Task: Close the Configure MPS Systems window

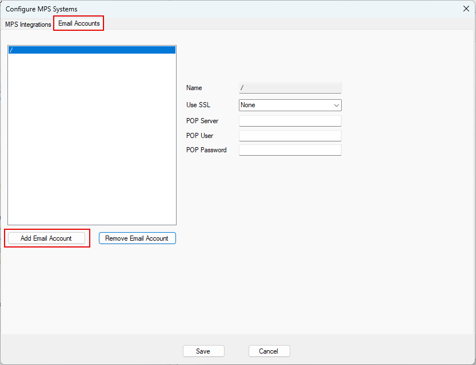Action: [x=466, y=9]
